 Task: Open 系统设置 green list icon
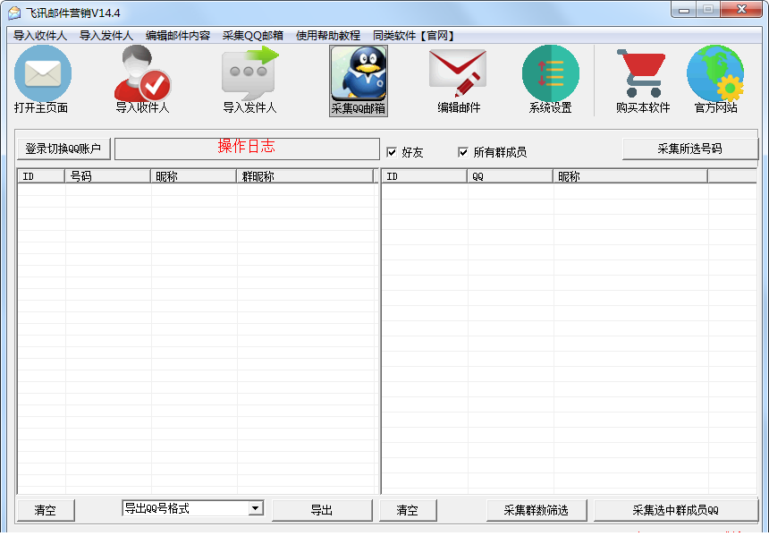click(x=551, y=73)
